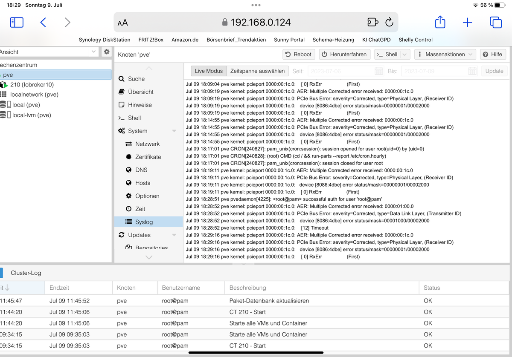Open Netzwerk under System
This screenshot has height=357, width=512.
(x=148, y=144)
